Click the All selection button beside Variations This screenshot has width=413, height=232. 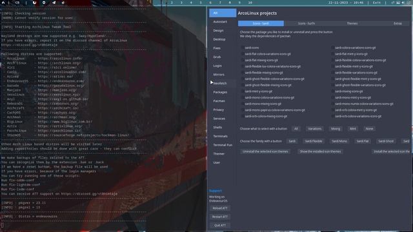(x=296, y=129)
